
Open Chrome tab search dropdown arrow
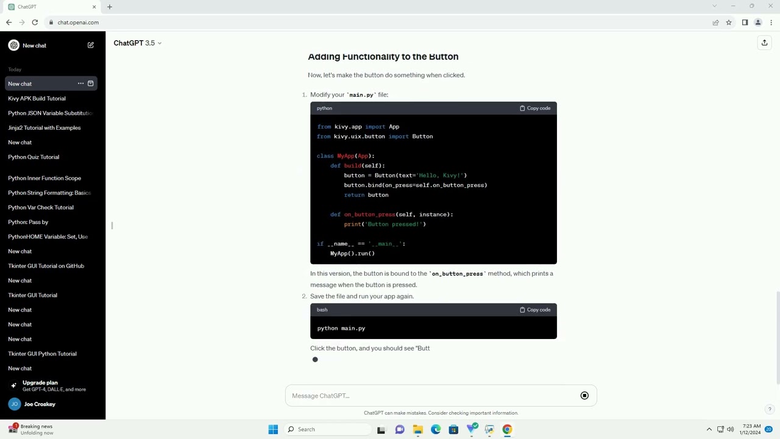pos(714,6)
